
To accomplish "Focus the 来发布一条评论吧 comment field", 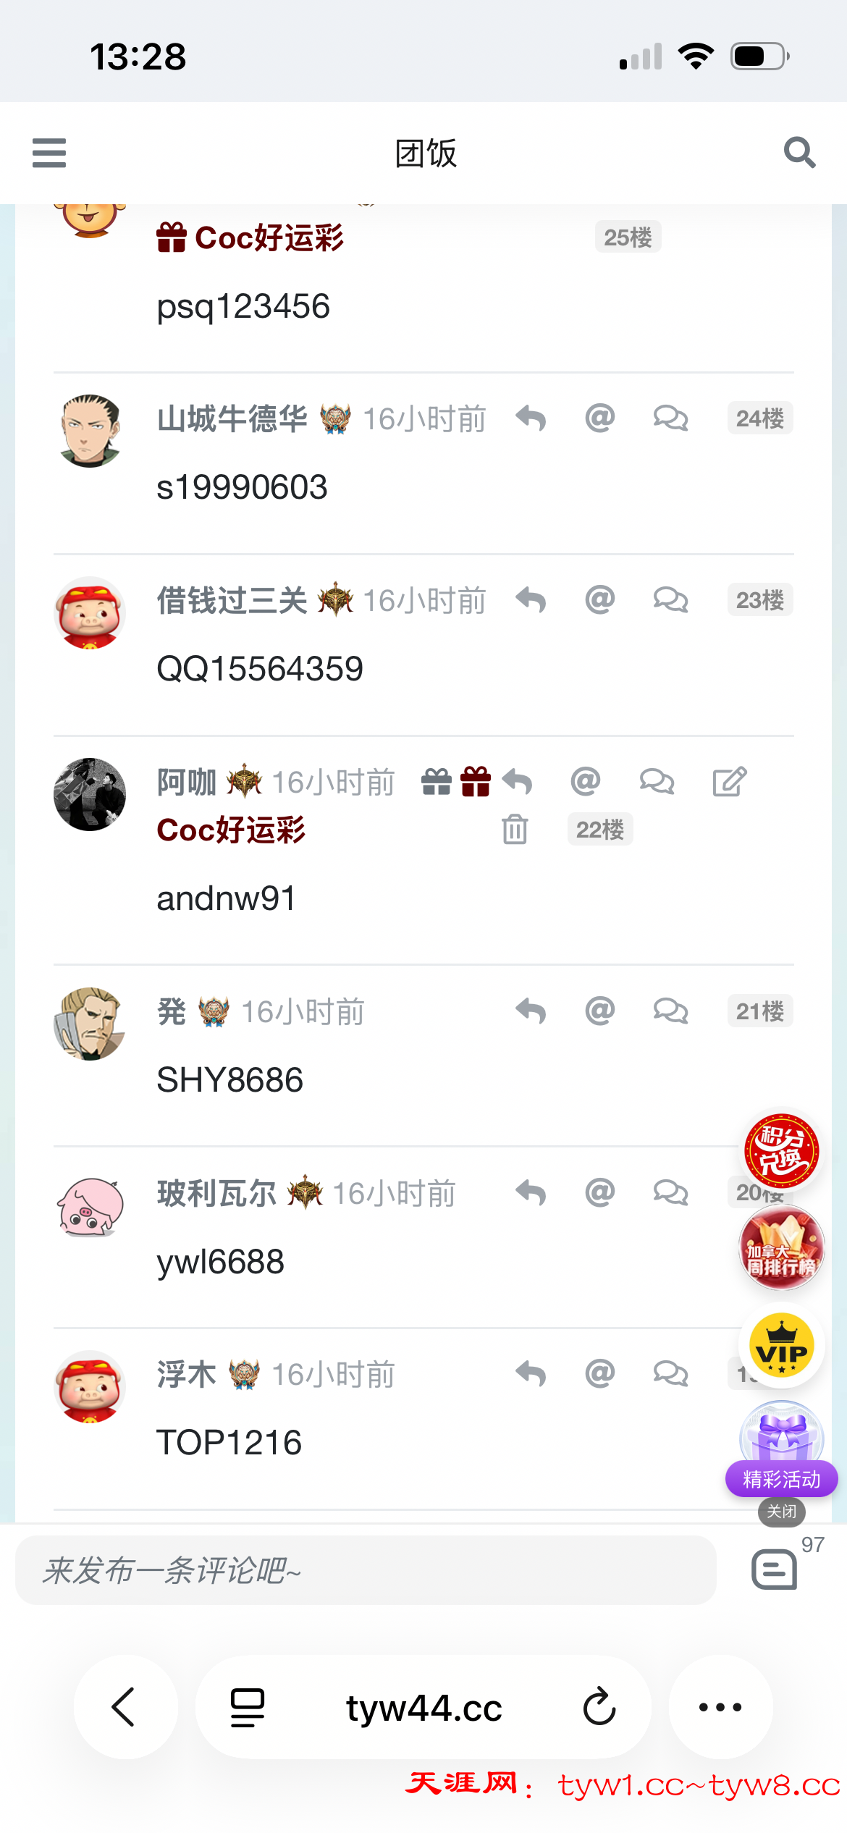I will [366, 1570].
